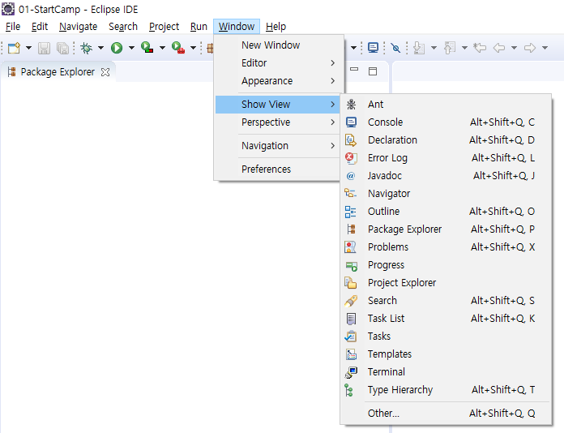Click the Save toolbar icon
Image resolution: width=564 pixels, height=433 pixels.
45,48
